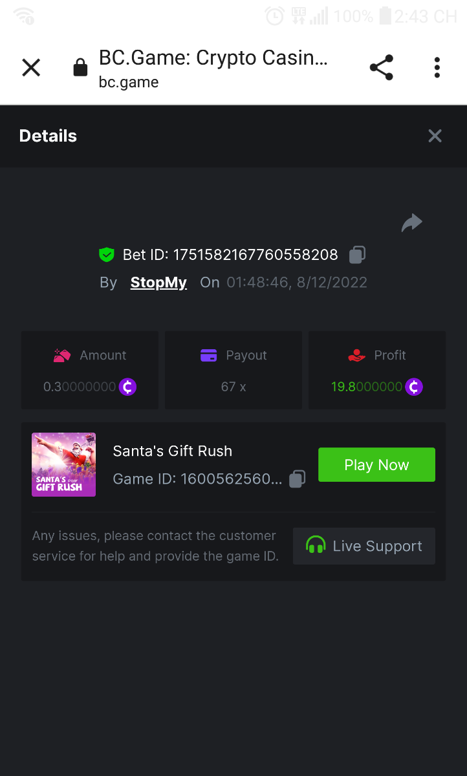Close the Details panel

435,136
